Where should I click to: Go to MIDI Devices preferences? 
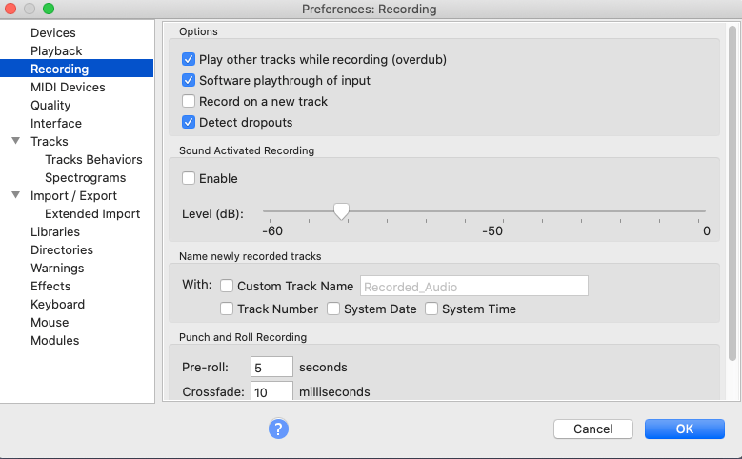tap(68, 87)
